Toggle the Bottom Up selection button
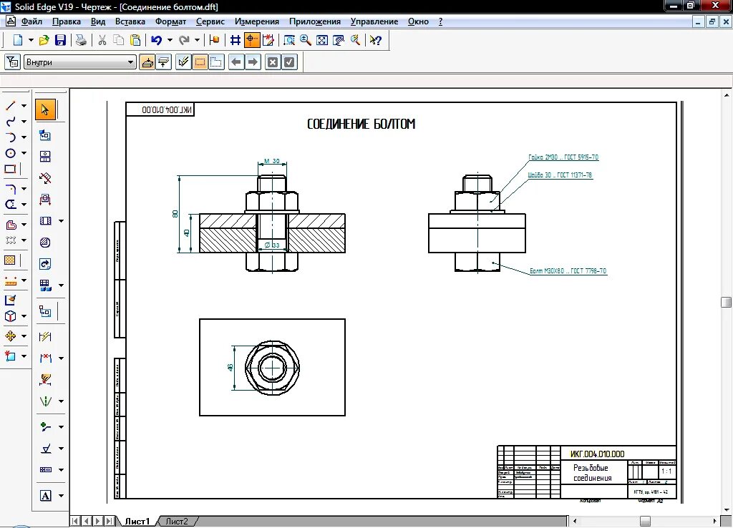The width and height of the screenshot is (733, 528). tap(147, 62)
